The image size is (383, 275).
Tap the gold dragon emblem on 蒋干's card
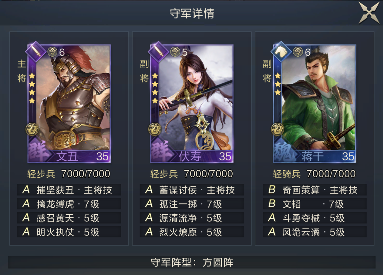[x=277, y=129]
